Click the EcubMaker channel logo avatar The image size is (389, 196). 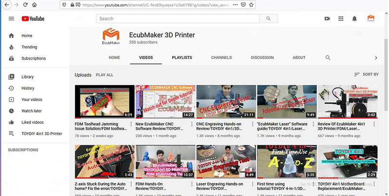(x=111, y=36)
